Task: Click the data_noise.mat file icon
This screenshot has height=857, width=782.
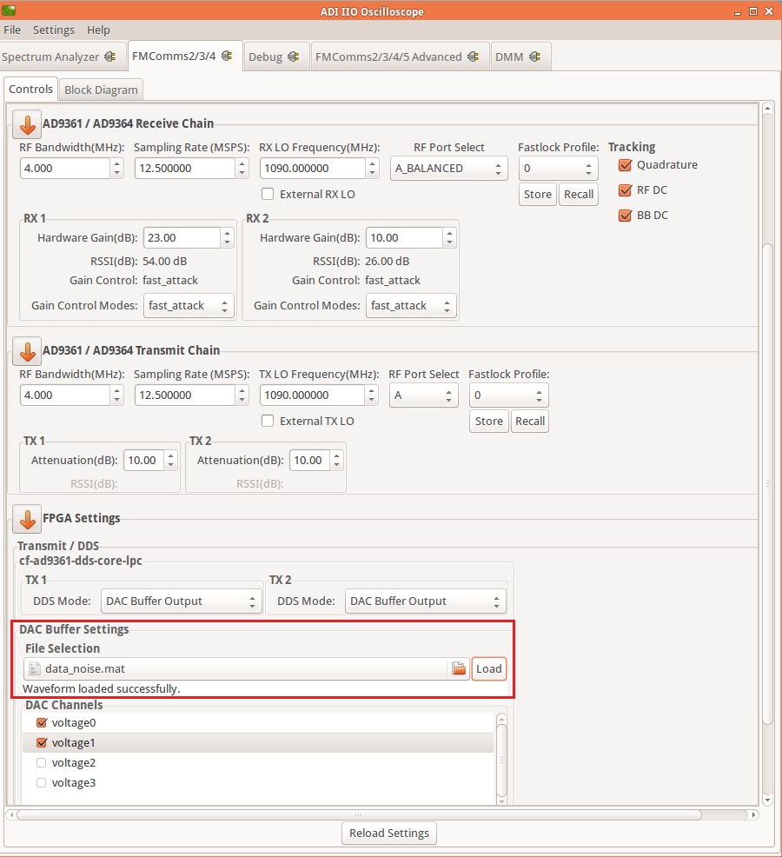Action: 35,669
